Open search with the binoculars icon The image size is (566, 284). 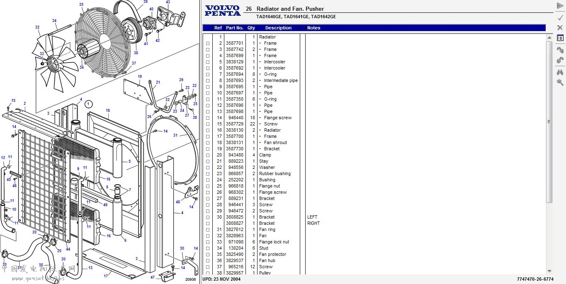pyautogui.click(x=560, y=72)
